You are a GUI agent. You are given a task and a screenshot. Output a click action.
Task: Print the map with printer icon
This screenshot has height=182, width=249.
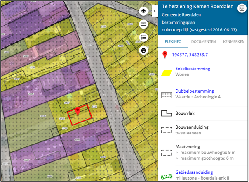click(143, 50)
